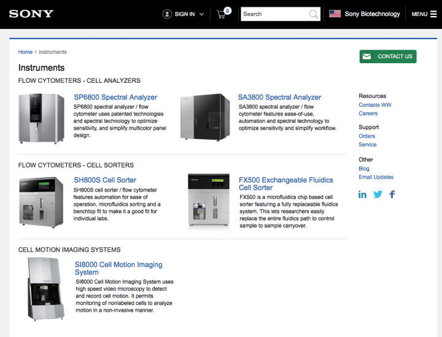Click the SH800S cell sorter image
This screenshot has width=442, height=337.
41,203
